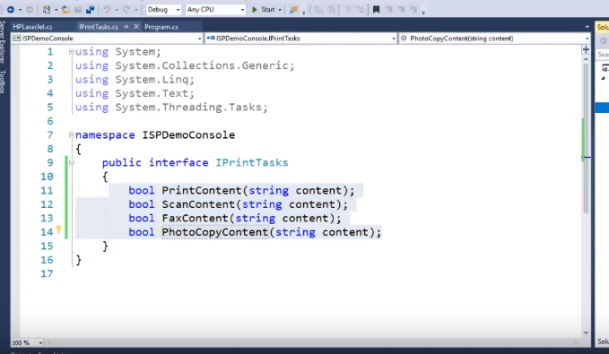Click the Find in Files toolbar icon

(x=293, y=10)
